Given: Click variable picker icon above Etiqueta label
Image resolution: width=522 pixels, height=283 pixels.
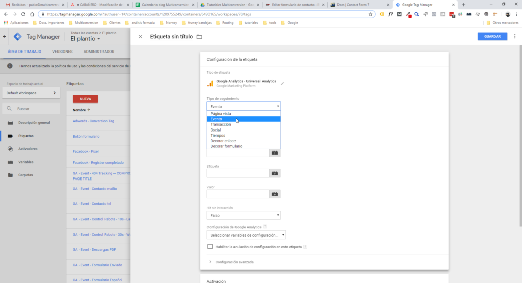Looking at the screenshot, I should tap(275, 153).
